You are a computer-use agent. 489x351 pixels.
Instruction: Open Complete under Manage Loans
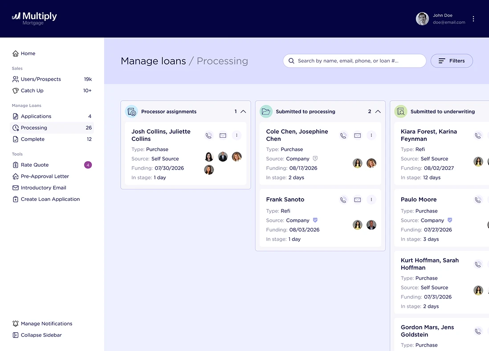coord(52,139)
